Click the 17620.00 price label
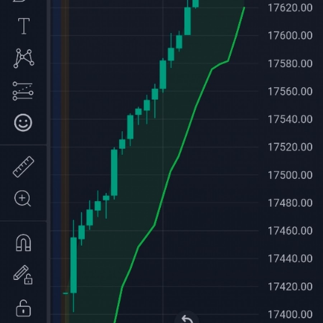This screenshot has height=323, width=323. tap(290, 8)
